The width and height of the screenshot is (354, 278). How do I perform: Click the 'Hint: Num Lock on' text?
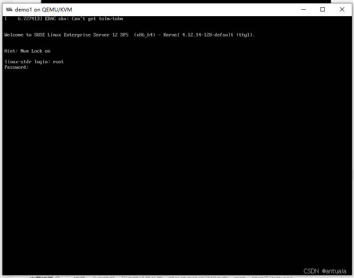coord(27,51)
